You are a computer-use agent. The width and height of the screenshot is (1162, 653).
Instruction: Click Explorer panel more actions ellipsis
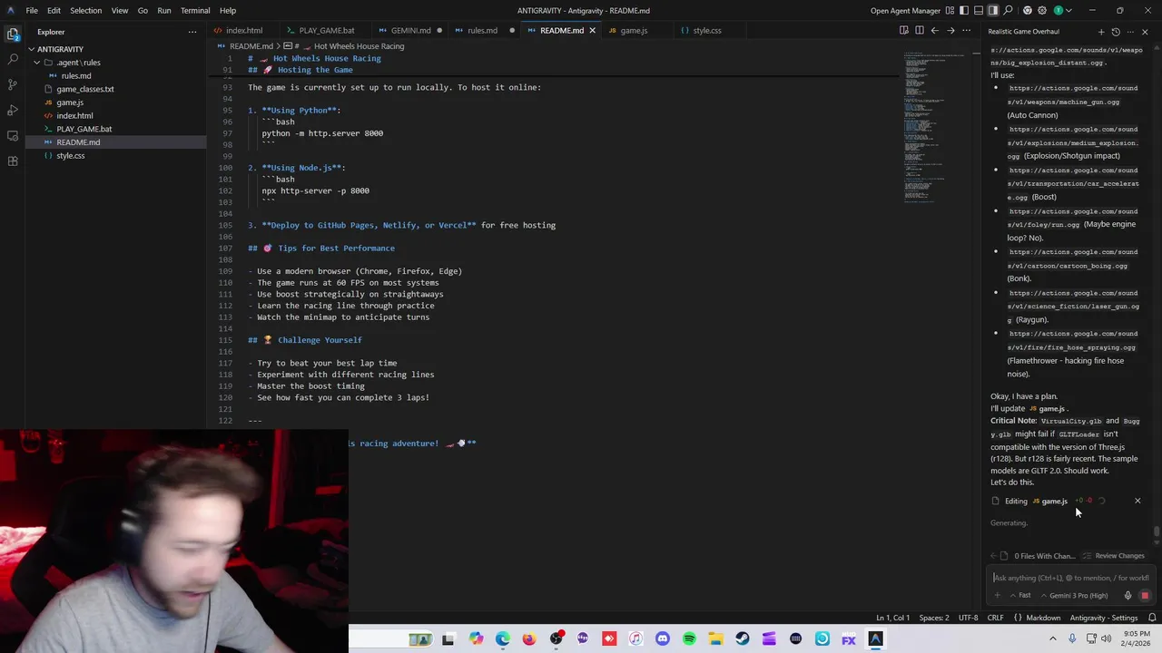192,32
